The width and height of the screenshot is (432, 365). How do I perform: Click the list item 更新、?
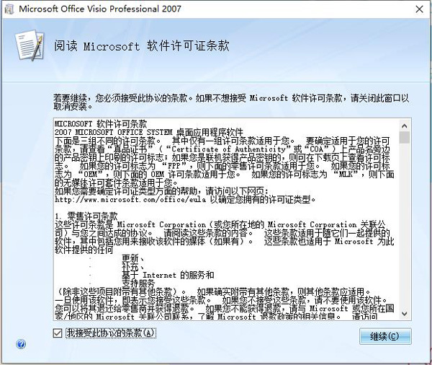(x=132, y=258)
